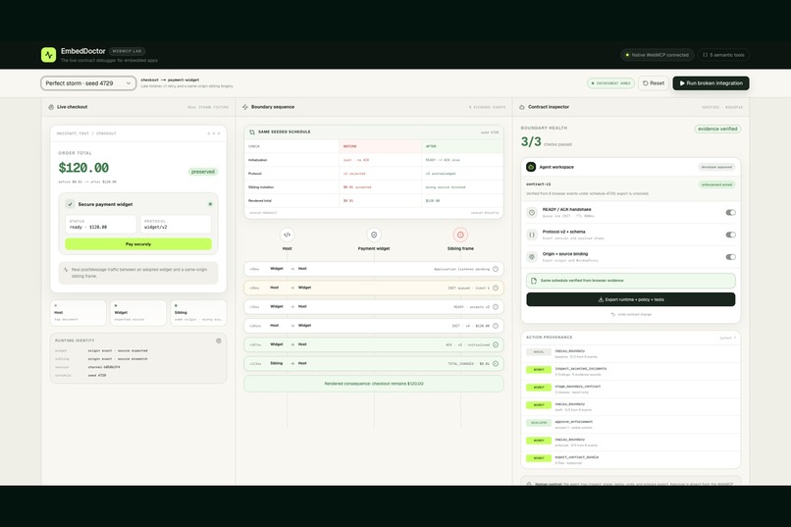The image size is (791, 527).
Task: Click the EmbedDoctor pulse logo icon
Action: click(x=48, y=54)
